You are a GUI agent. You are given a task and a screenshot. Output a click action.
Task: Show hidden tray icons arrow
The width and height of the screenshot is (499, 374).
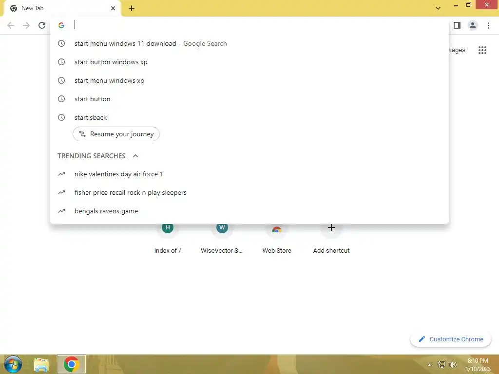[429, 365]
